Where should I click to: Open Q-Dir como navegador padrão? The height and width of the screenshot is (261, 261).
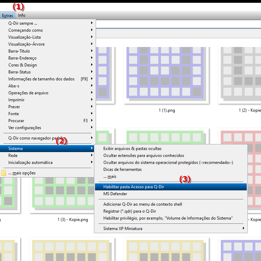click(48, 138)
